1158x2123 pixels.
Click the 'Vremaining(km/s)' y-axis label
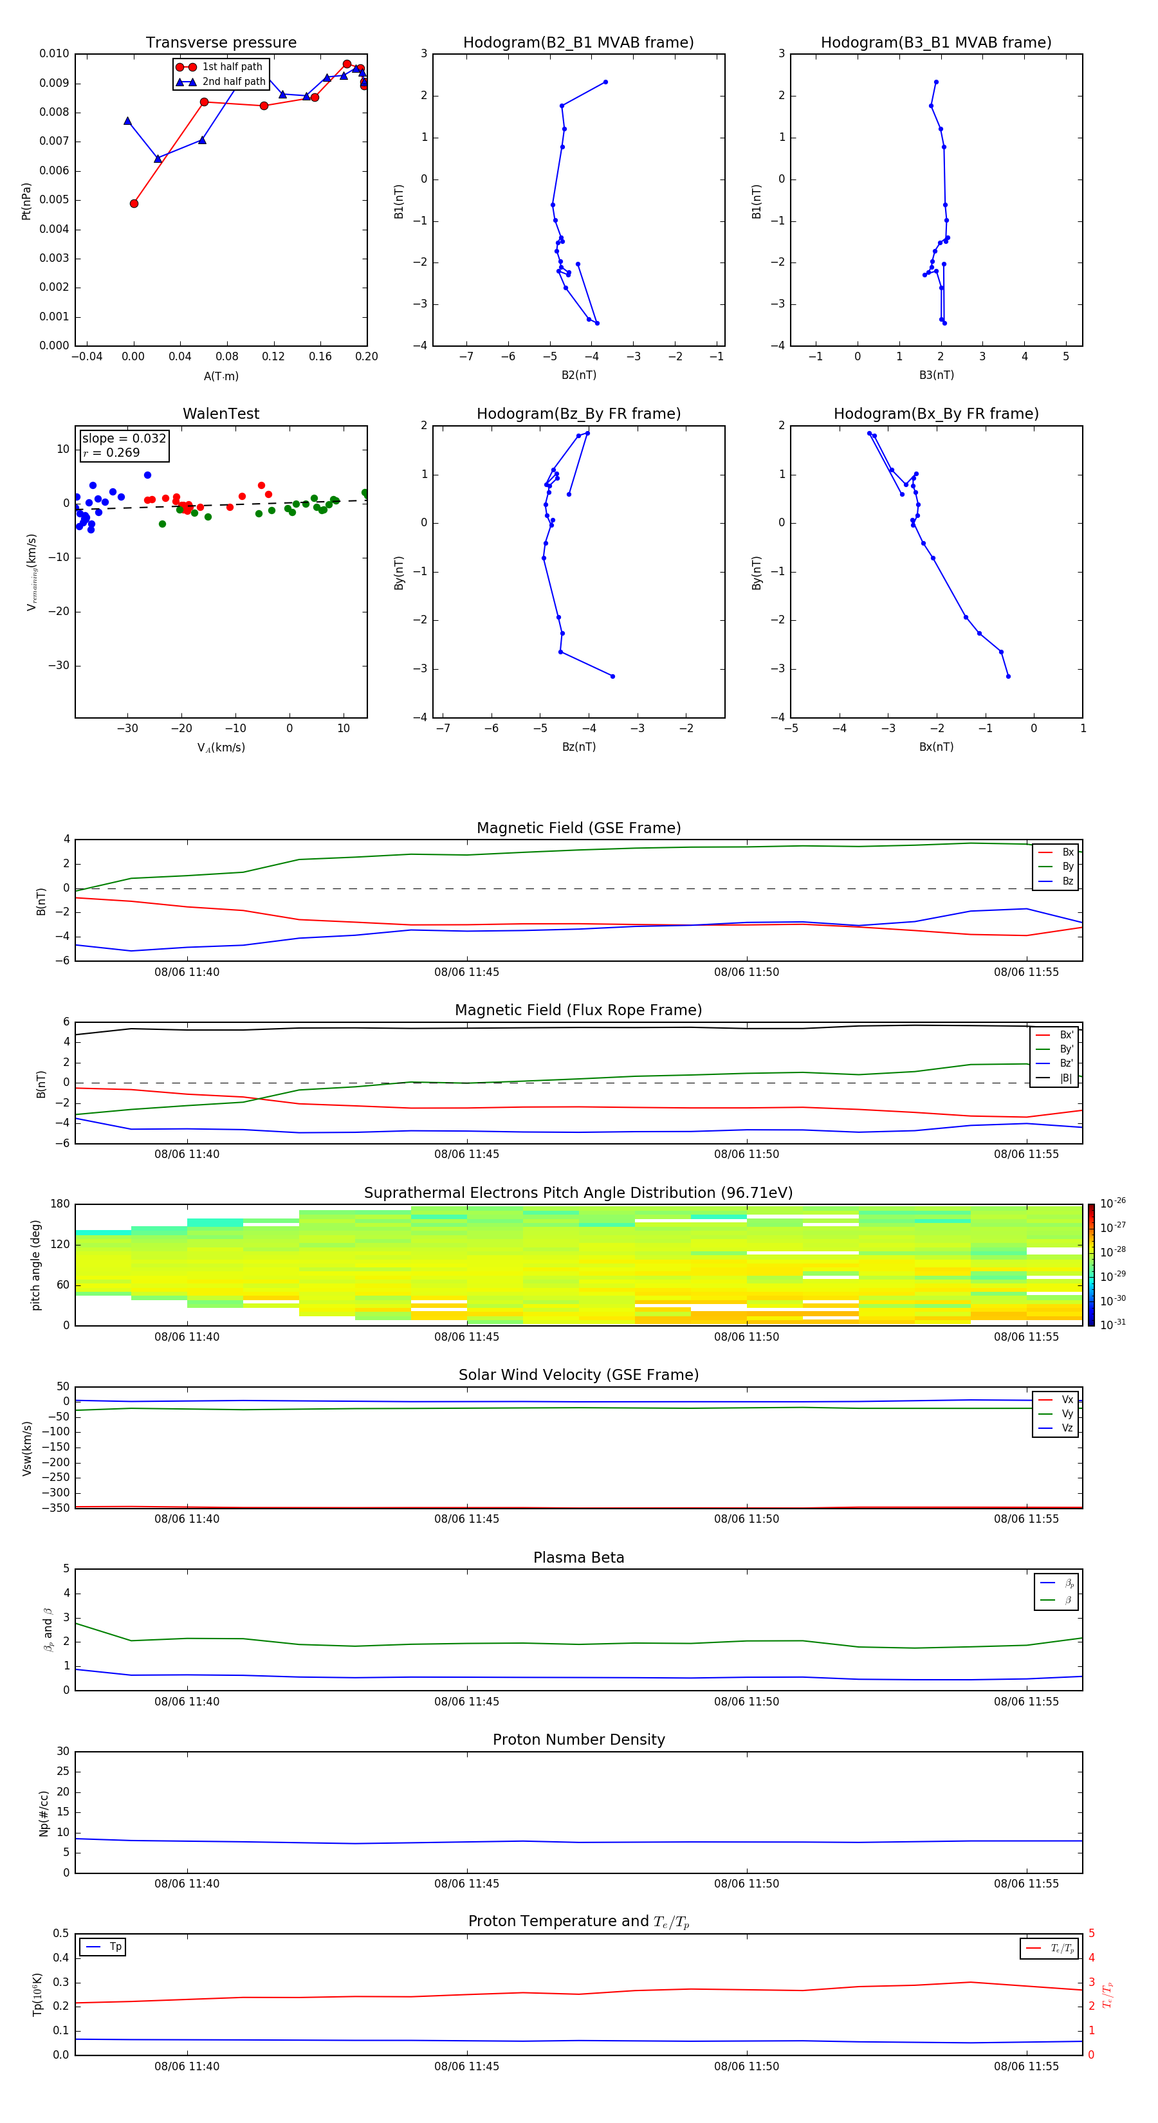32,572
